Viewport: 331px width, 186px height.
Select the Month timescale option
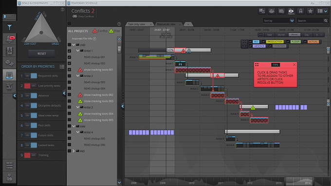click(x=281, y=35)
